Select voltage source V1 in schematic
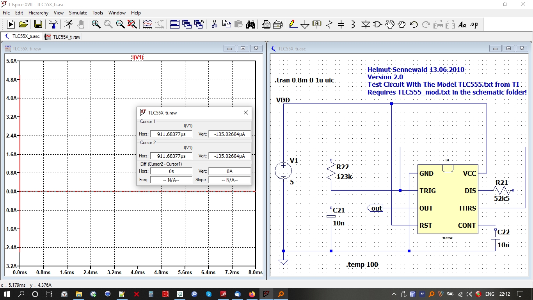 point(283,171)
